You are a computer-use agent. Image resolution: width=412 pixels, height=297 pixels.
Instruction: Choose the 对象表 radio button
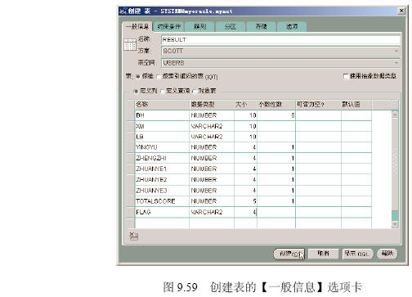(195, 91)
